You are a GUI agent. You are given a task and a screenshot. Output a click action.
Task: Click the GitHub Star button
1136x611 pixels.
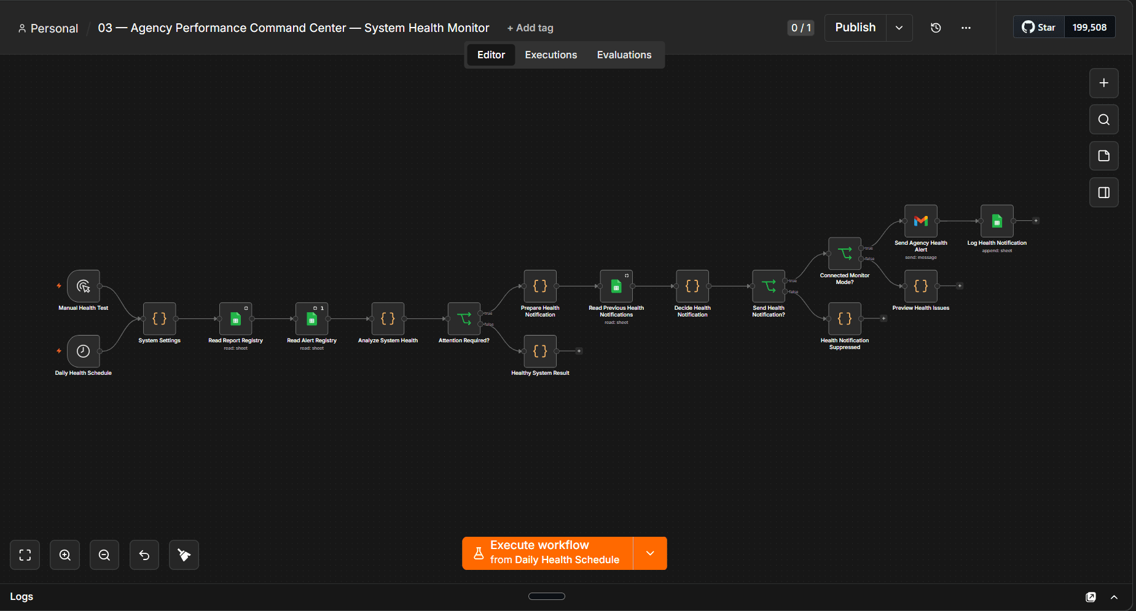[x=1039, y=27]
